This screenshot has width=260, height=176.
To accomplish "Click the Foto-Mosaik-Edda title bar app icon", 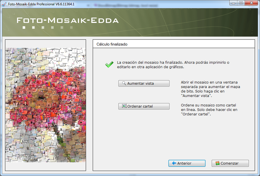I will point(4,4).
